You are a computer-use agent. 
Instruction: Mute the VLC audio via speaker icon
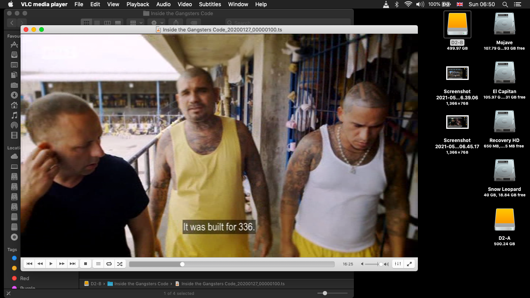[362, 264]
